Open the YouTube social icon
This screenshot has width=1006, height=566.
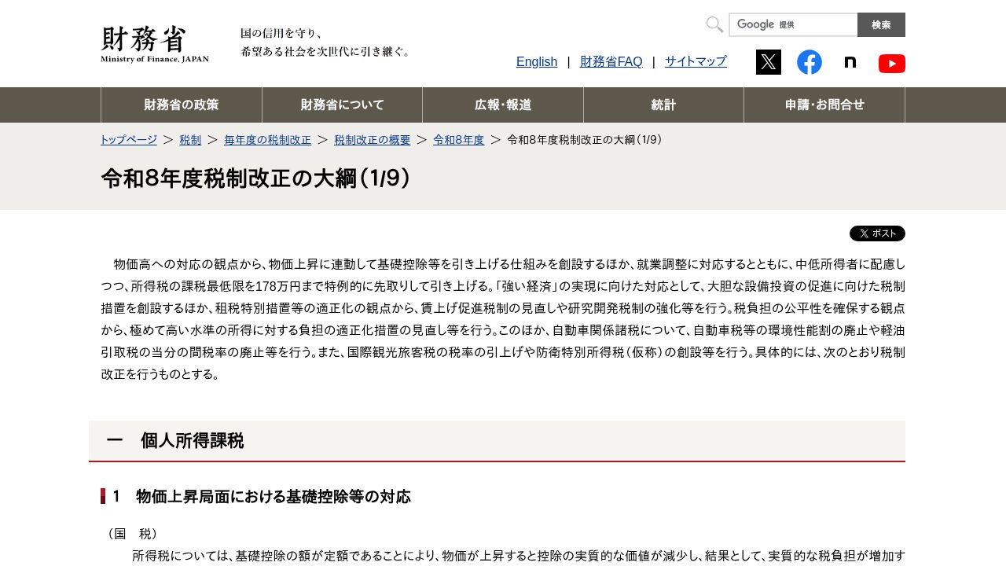[892, 63]
